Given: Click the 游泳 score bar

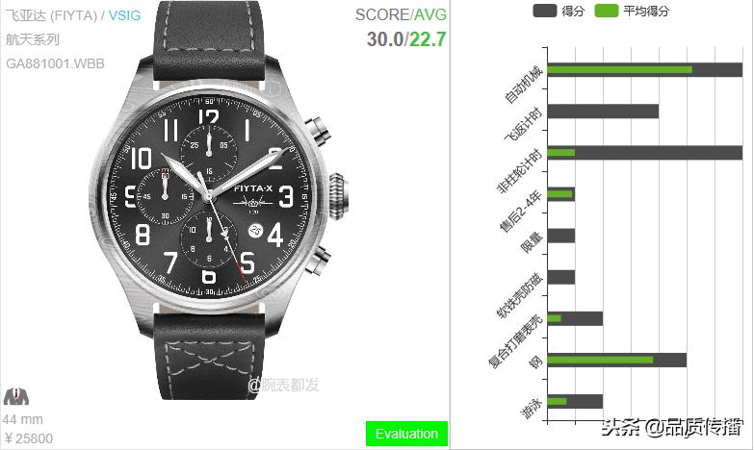Looking at the screenshot, I should click(x=575, y=402).
